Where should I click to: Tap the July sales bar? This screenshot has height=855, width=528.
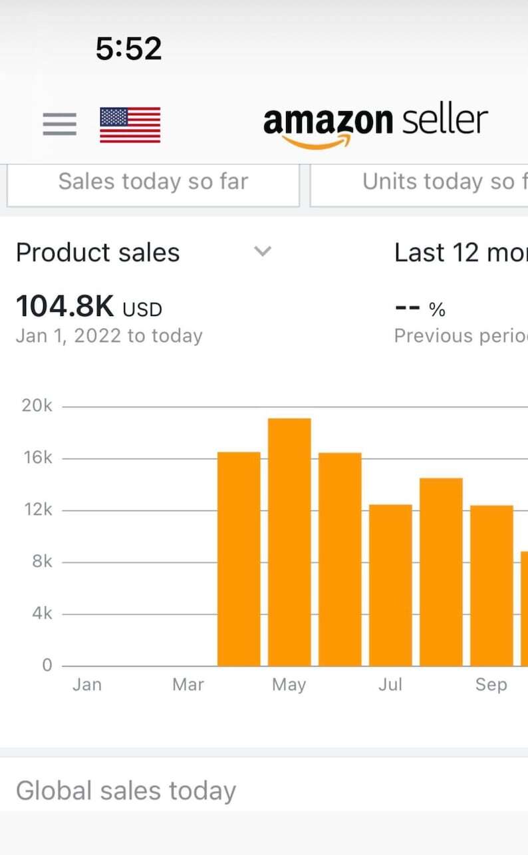[x=390, y=585]
